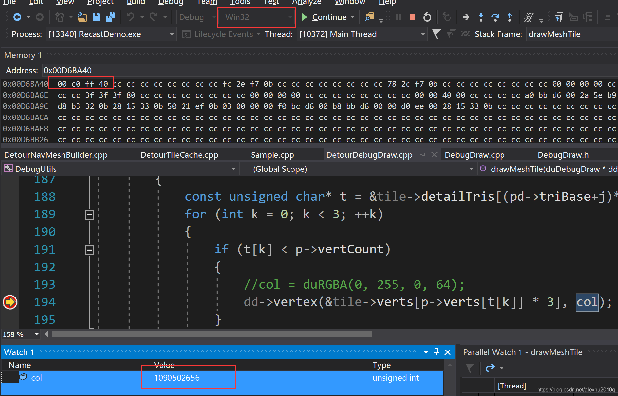Select the col row in Watch 1
Screen dimensions: 618x396
[222, 378]
